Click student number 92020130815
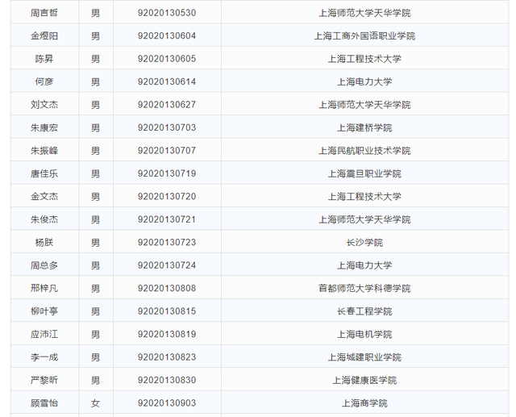The width and height of the screenshot is (516, 417). 167,311
